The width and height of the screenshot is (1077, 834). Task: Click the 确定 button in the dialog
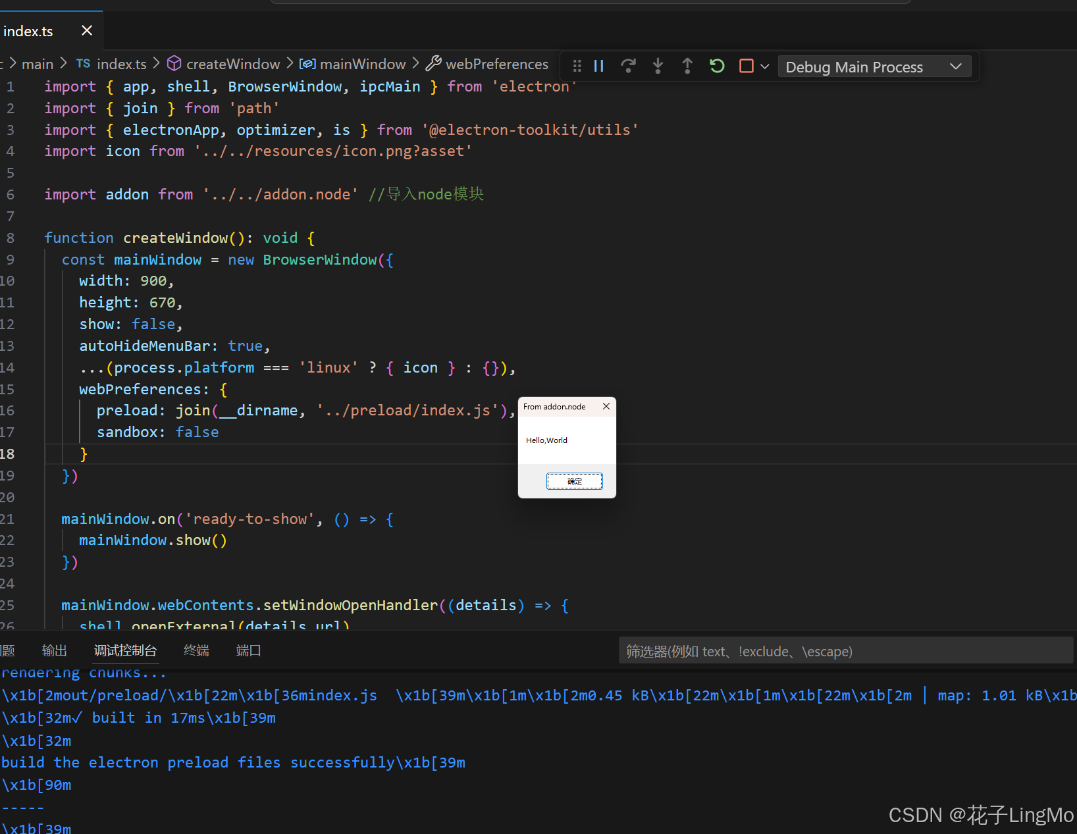575,481
